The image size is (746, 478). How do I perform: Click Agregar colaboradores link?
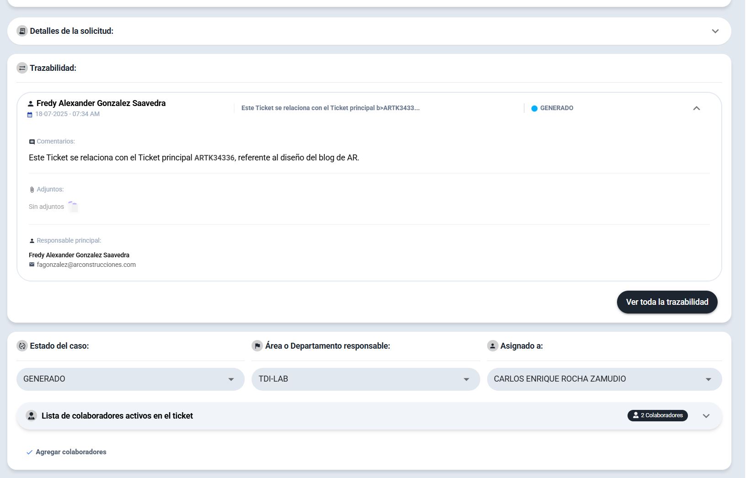click(x=70, y=452)
